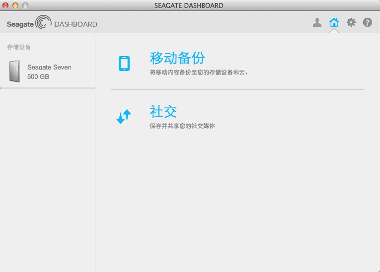
Task: Open the user account icon
Action: point(317,22)
